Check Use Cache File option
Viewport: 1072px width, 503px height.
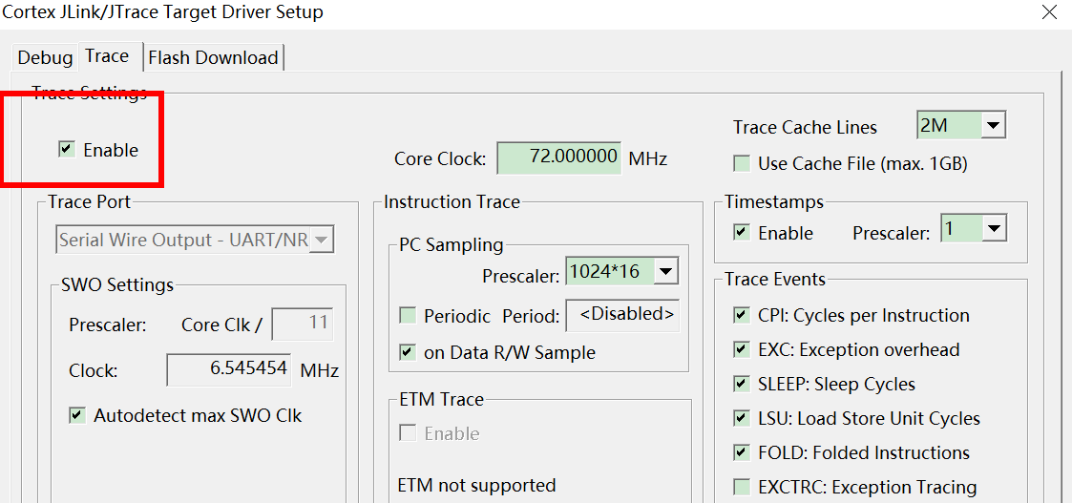pos(741,164)
